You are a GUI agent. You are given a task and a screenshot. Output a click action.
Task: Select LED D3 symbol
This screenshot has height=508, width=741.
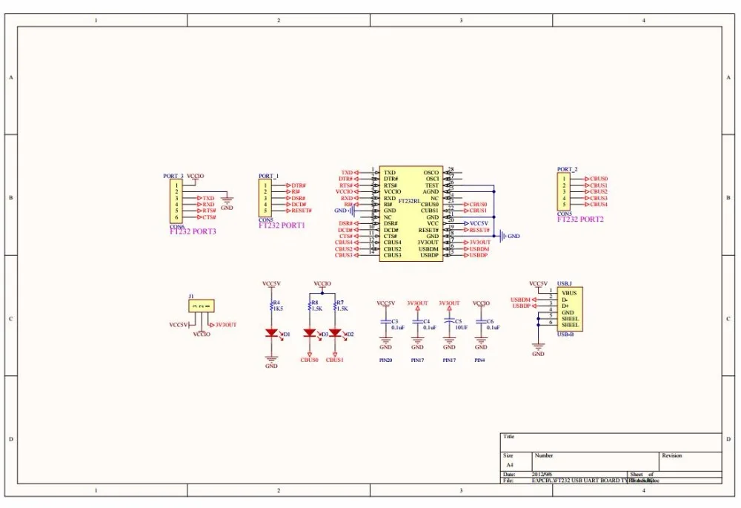310,333
